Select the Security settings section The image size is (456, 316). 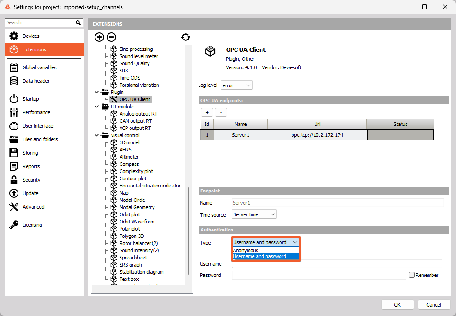click(x=44, y=180)
